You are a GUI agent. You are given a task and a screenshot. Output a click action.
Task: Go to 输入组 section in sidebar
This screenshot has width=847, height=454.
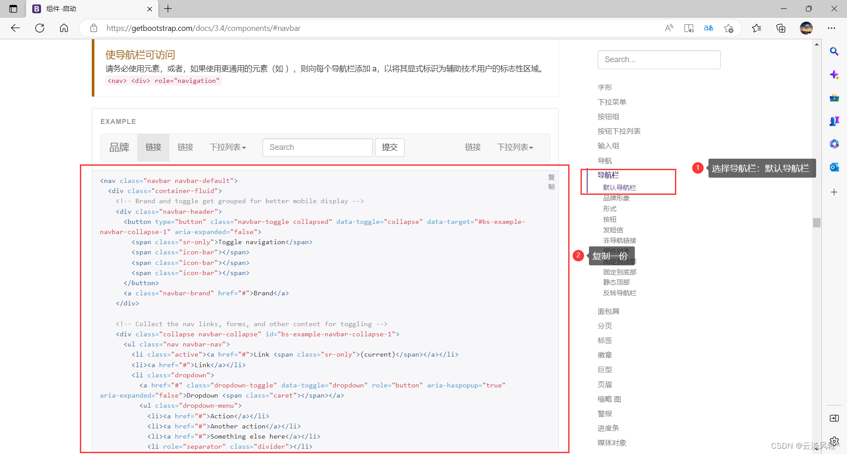[608, 145]
